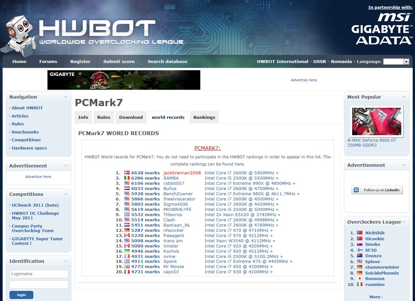The image size is (415, 301).
Task: Collapse the Navigation panel
Action: pos(66,97)
